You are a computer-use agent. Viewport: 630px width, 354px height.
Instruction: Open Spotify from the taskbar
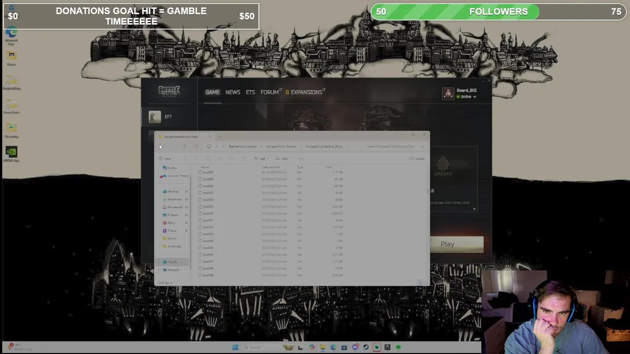click(x=398, y=347)
